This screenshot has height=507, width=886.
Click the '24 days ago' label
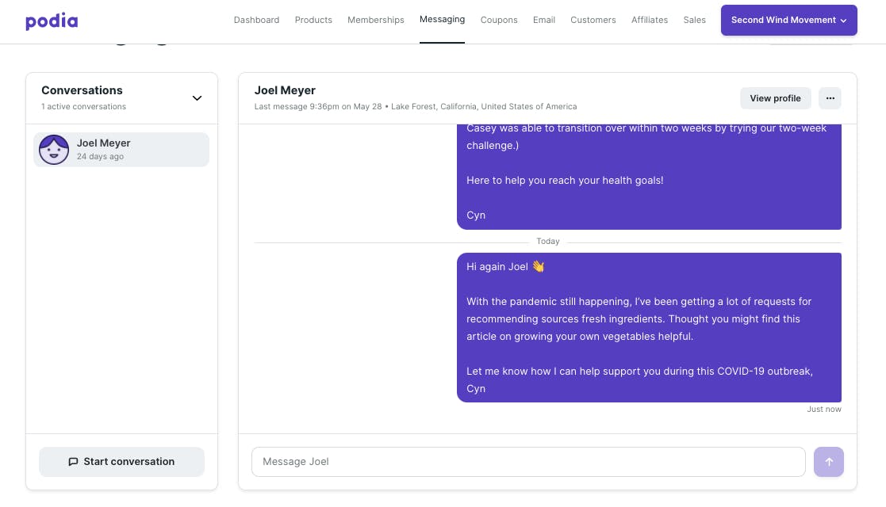pyautogui.click(x=100, y=157)
